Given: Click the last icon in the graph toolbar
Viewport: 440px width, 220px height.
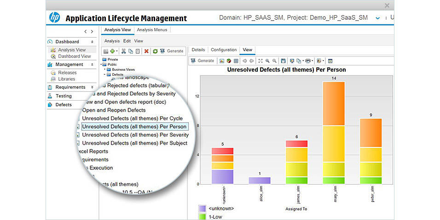Looking at the screenshot, I should tap(330, 61).
